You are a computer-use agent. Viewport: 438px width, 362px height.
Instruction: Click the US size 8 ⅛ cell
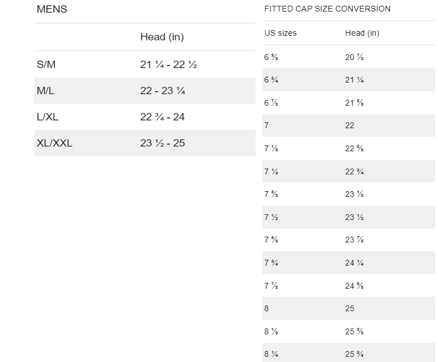(x=271, y=331)
